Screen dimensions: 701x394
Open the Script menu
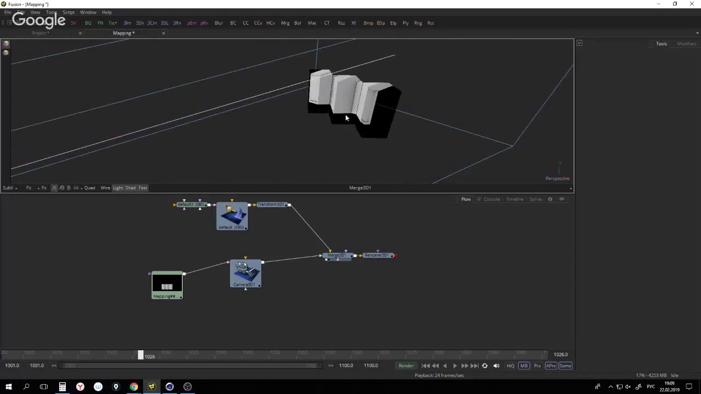[x=68, y=12]
